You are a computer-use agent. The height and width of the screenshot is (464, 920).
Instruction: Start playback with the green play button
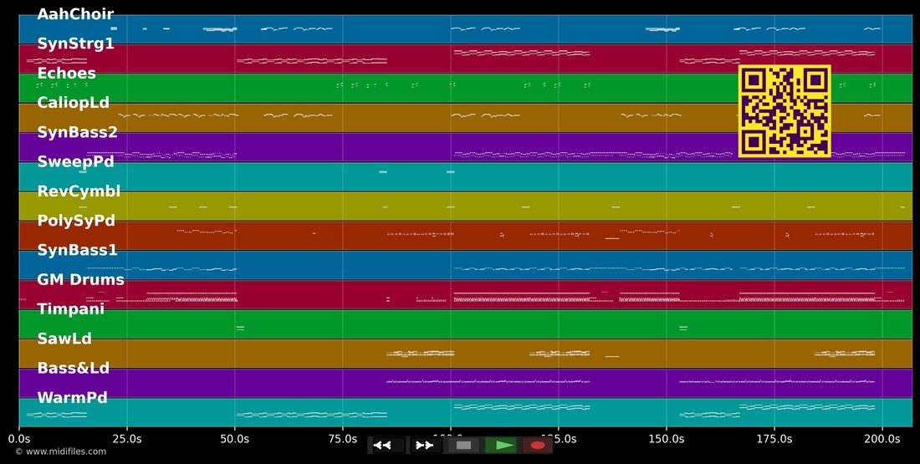pos(501,446)
